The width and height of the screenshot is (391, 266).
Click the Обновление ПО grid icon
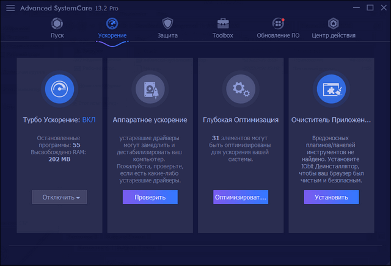coord(279,24)
